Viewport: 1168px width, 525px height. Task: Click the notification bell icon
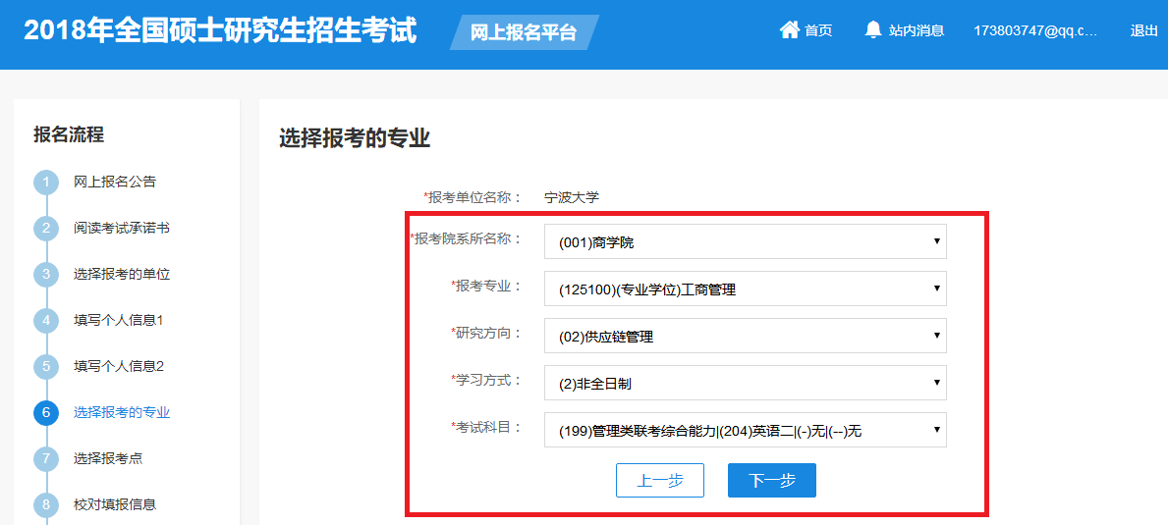(x=873, y=30)
